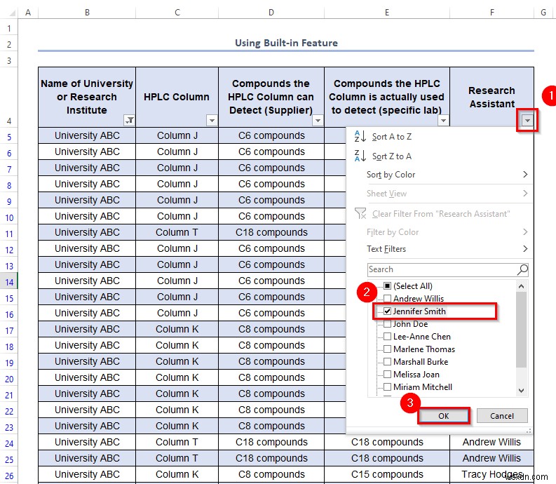Click the 'Using Built-in Feature' title cell
This screenshot has width=556, height=484.
click(x=286, y=43)
